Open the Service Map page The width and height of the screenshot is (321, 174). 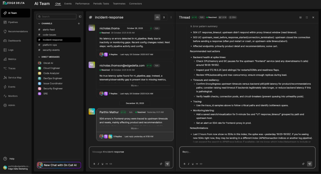[15, 78]
